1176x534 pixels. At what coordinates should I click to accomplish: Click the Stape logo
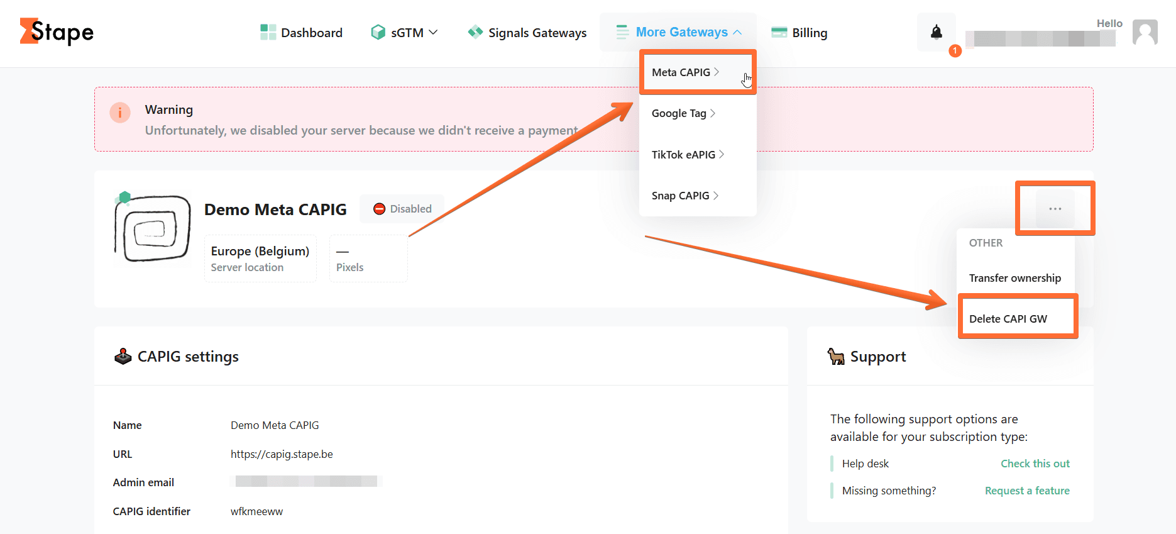(x=57, y=31)
